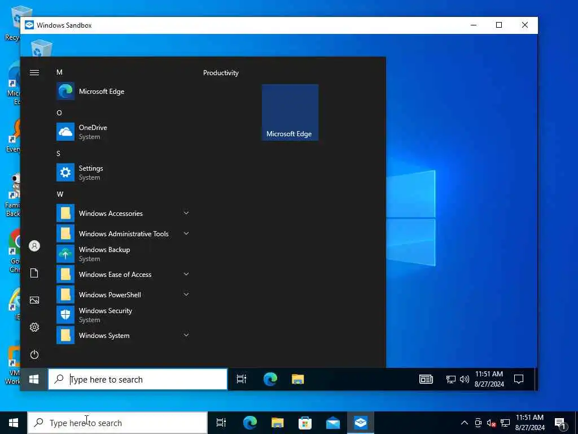The width and height of the screenshot is (578, 434).
Task: Click the host network tray icon
Action: (x=505, y=423)
